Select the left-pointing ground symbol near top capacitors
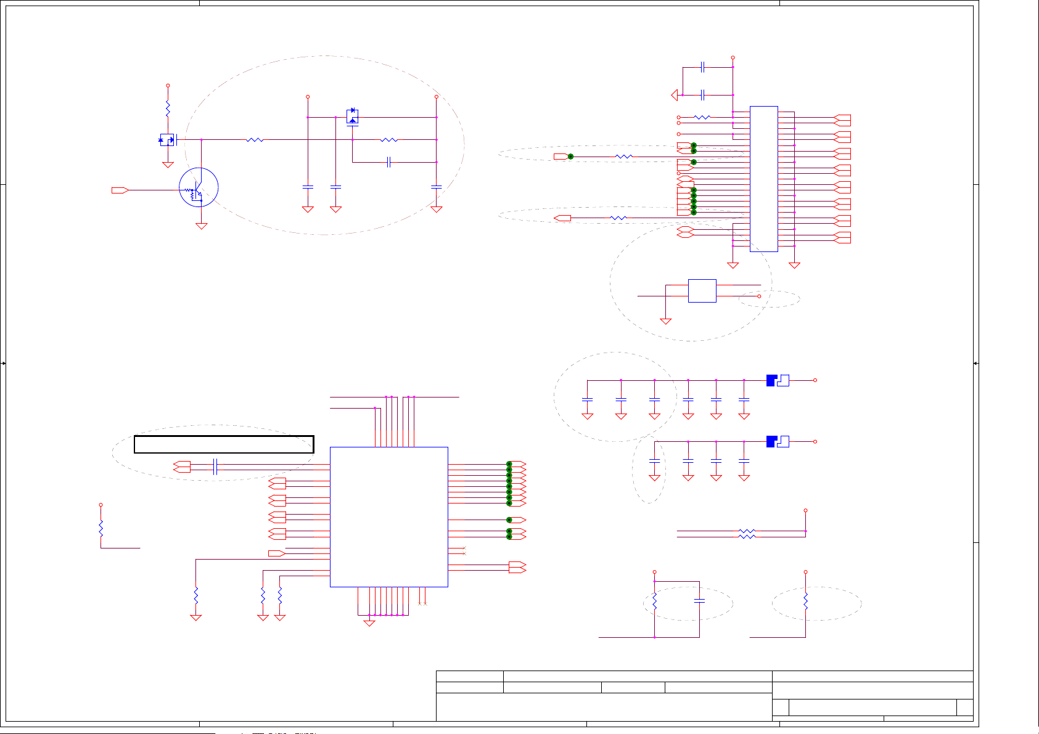 pyautogui.click(x=675, y=95)
